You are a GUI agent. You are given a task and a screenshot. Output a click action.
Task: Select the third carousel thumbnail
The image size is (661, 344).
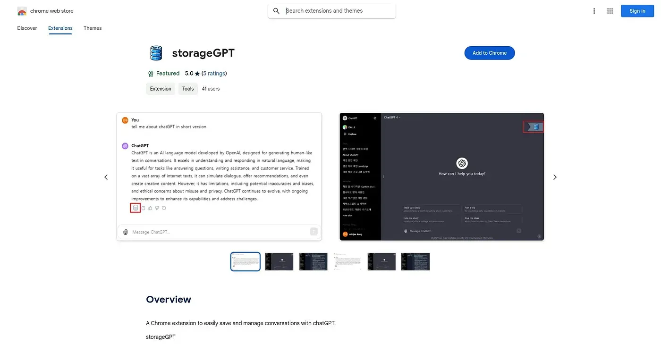[314, 261]
